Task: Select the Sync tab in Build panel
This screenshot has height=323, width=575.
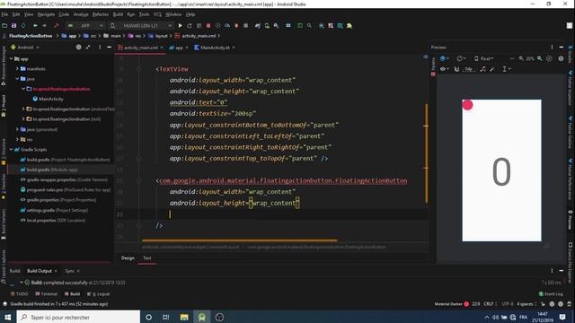Action: coord(70,271)
